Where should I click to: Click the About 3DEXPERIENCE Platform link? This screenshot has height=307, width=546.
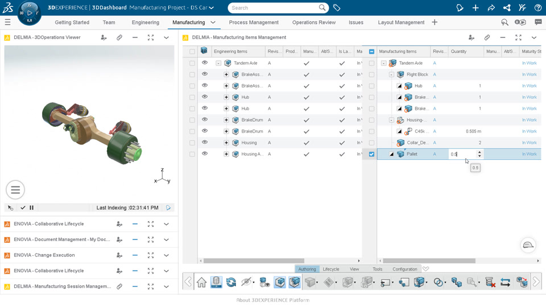[272, 300]
